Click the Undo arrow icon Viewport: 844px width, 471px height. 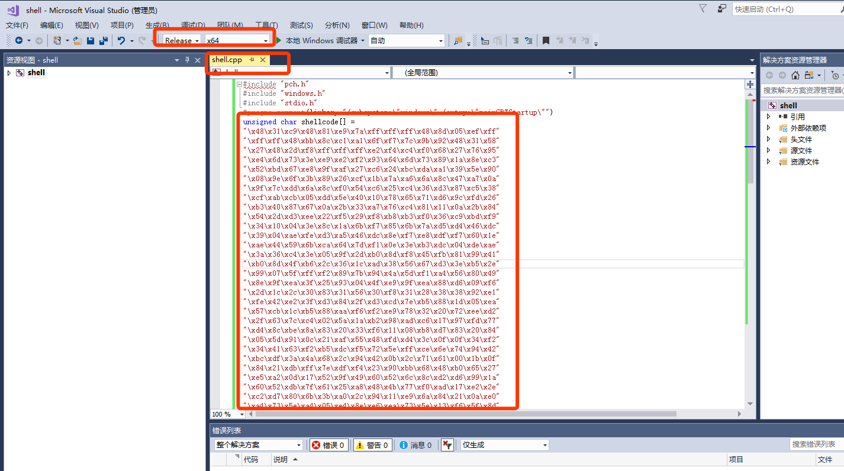[121, 40]
